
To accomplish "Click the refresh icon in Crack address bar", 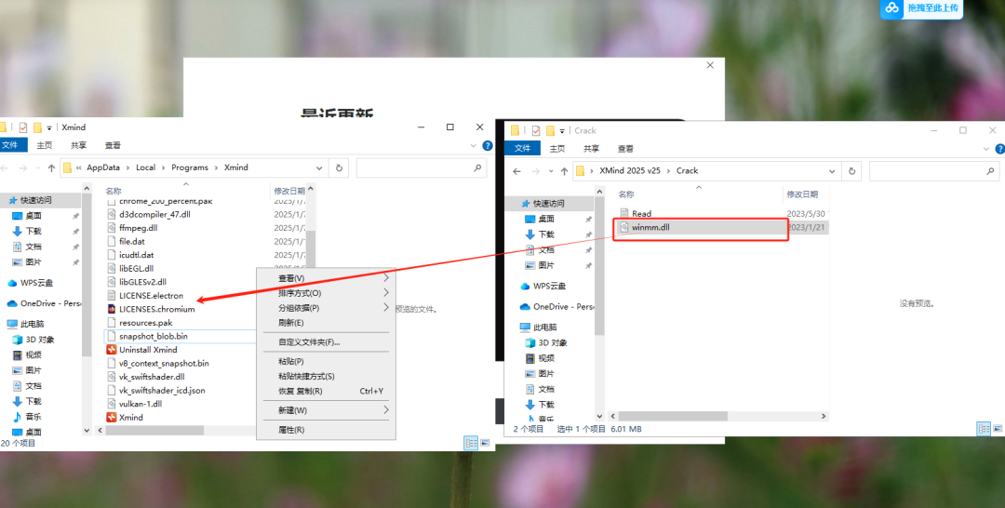I will [851, 171].
